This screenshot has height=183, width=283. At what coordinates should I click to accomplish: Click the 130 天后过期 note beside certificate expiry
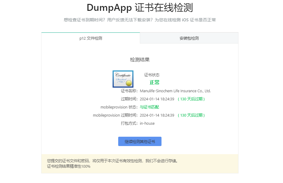191,99
